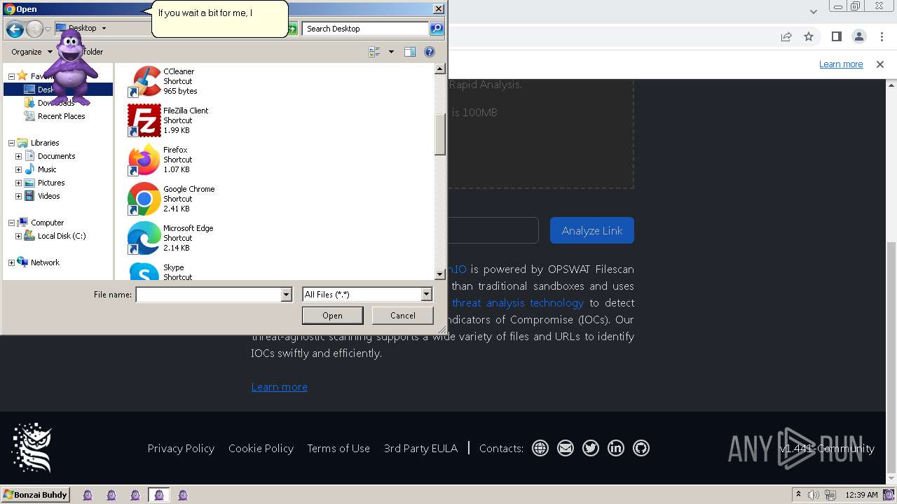Viewport: 897px width, 504px height.
Task: Open the Cookie Policy footer link
Action: (x=261, y=448)
